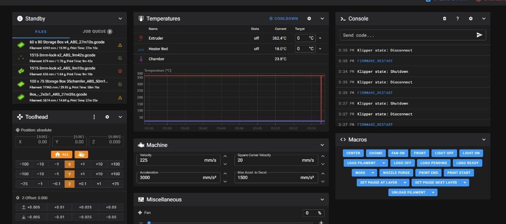This screenshot has width=506, height=224.
Task: Open Toolhead settings gear
Action: point(107,117)
